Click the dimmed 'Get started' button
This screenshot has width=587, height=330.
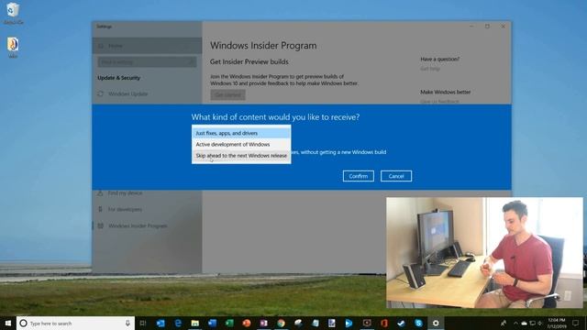227,95
